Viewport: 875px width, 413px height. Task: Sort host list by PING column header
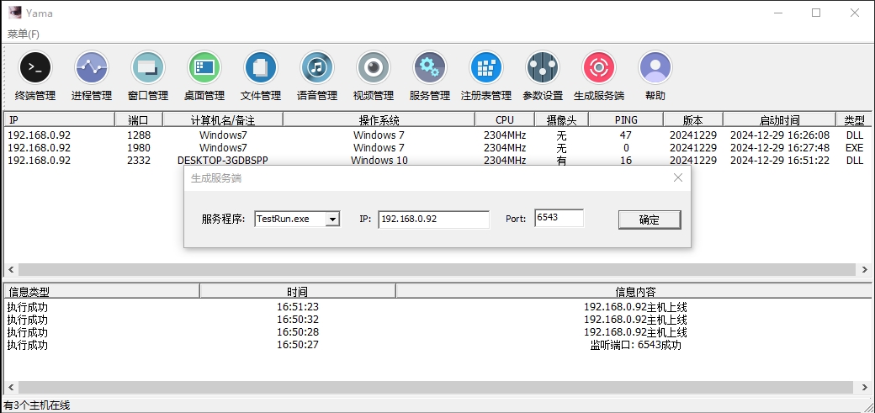click(626, 120)
